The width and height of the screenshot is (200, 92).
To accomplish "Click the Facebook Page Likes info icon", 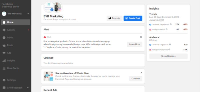I will 170,45.
